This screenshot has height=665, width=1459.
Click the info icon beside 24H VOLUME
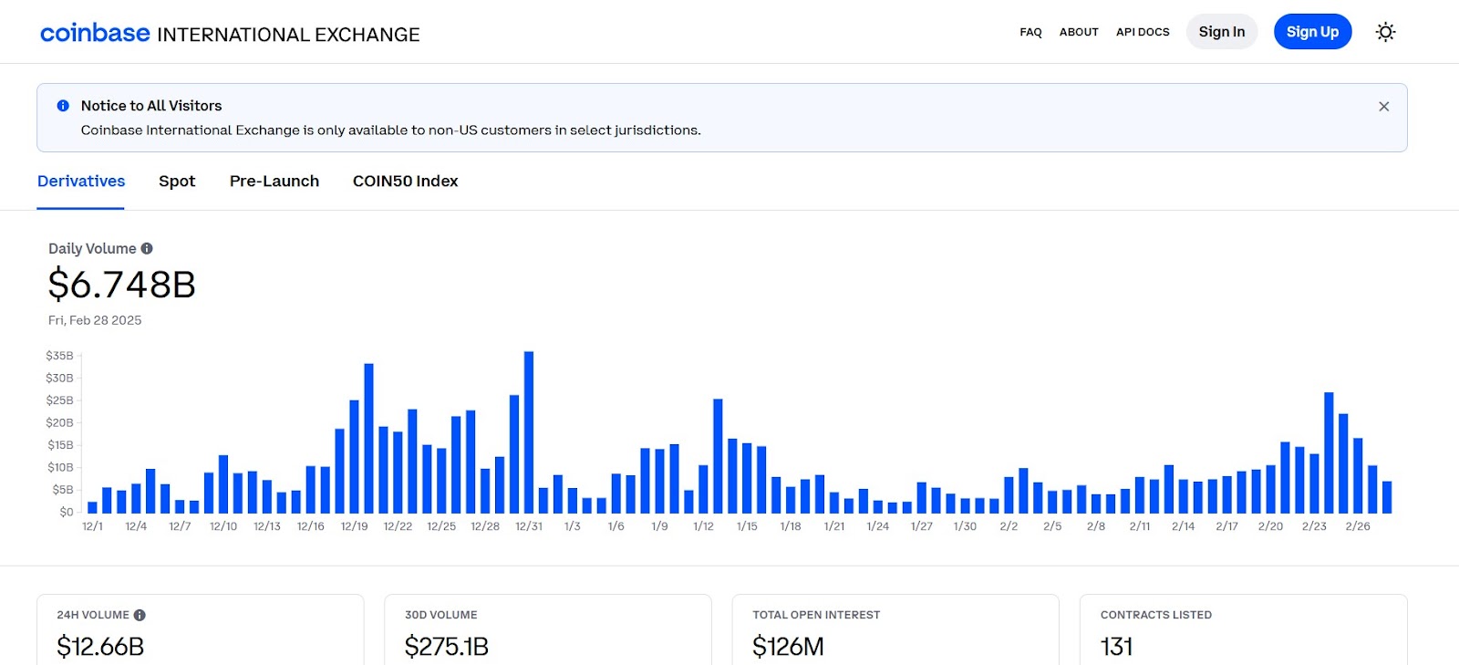pyautogui.click(x=140, y=616)
